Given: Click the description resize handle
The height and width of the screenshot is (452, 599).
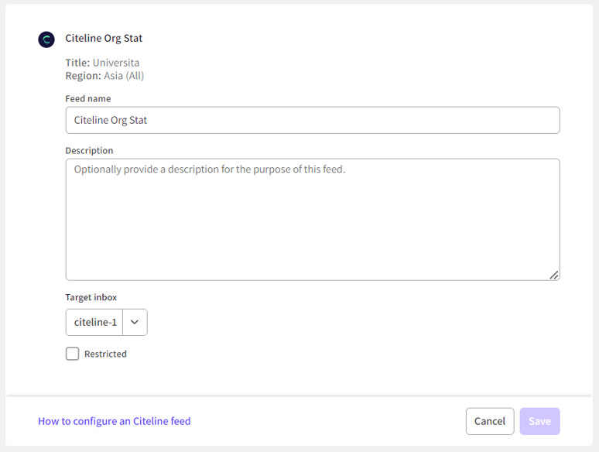Looking at the screenshot, I should click(x=554, y=275).
